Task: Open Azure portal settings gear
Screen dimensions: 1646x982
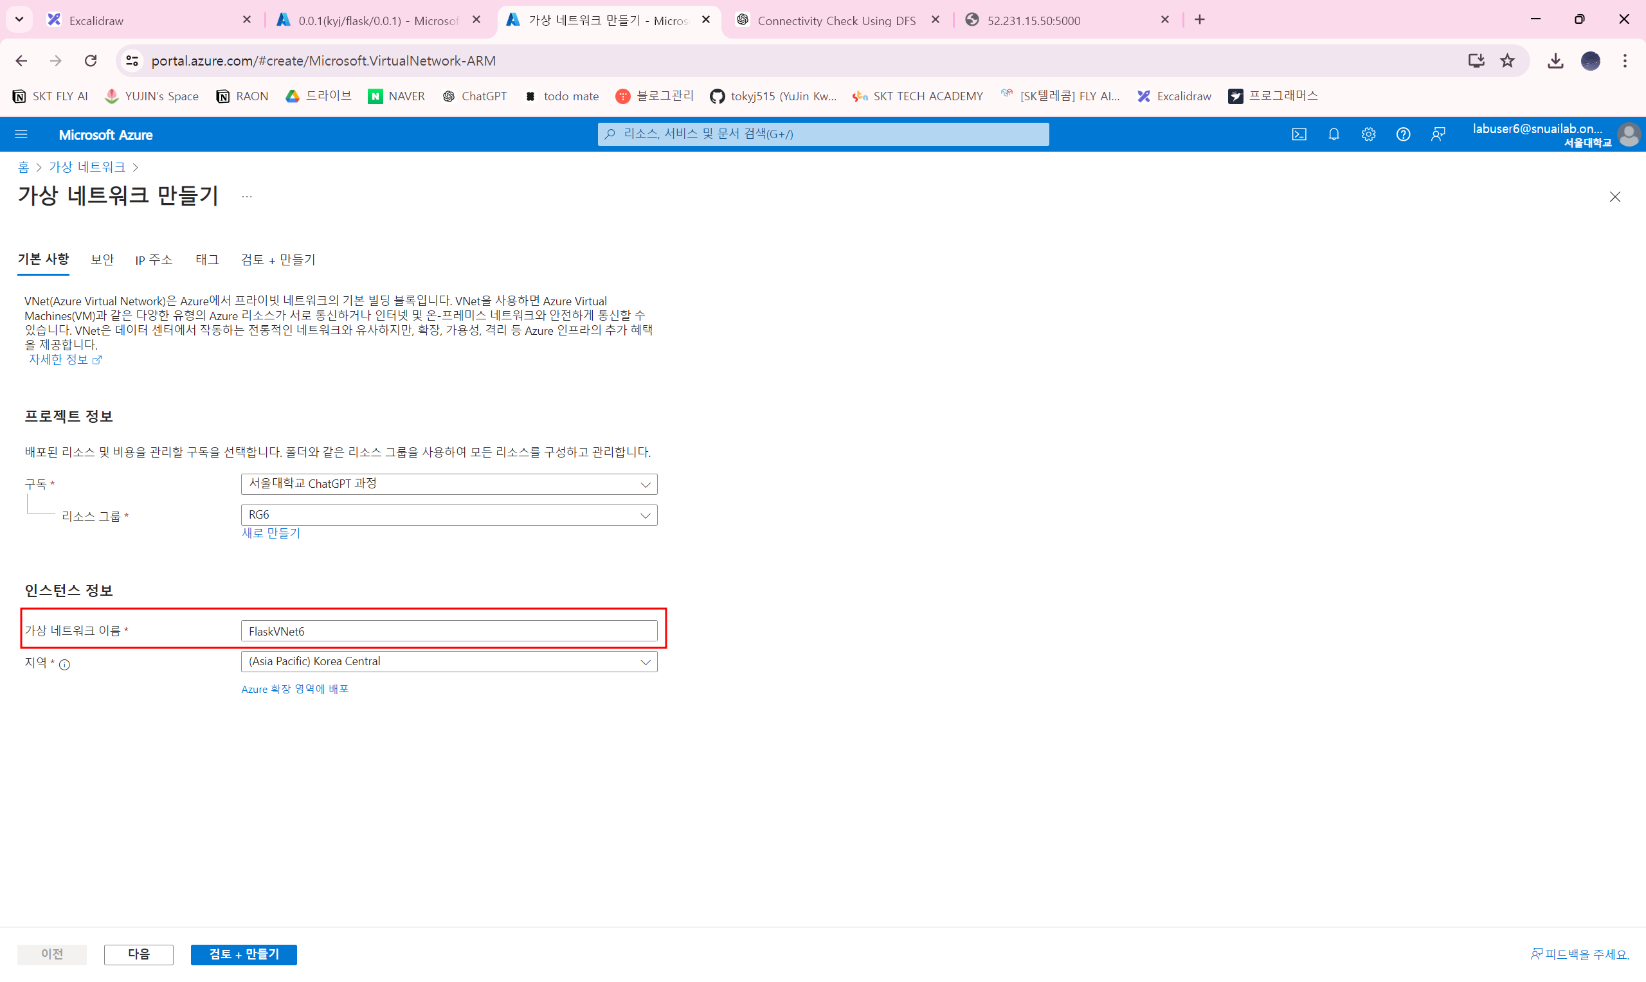Action: pos(1368,134)
